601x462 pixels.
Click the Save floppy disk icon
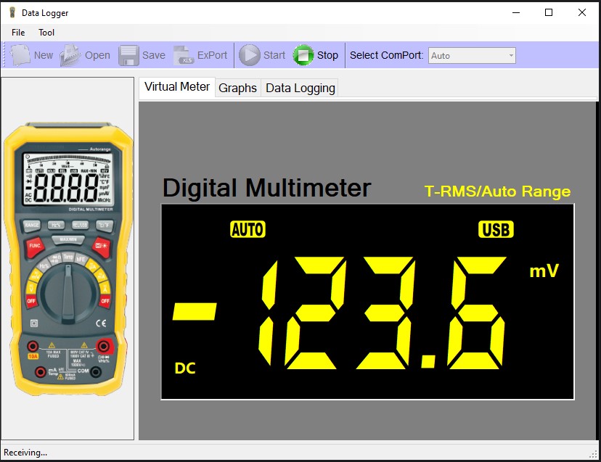pos(128,55)
